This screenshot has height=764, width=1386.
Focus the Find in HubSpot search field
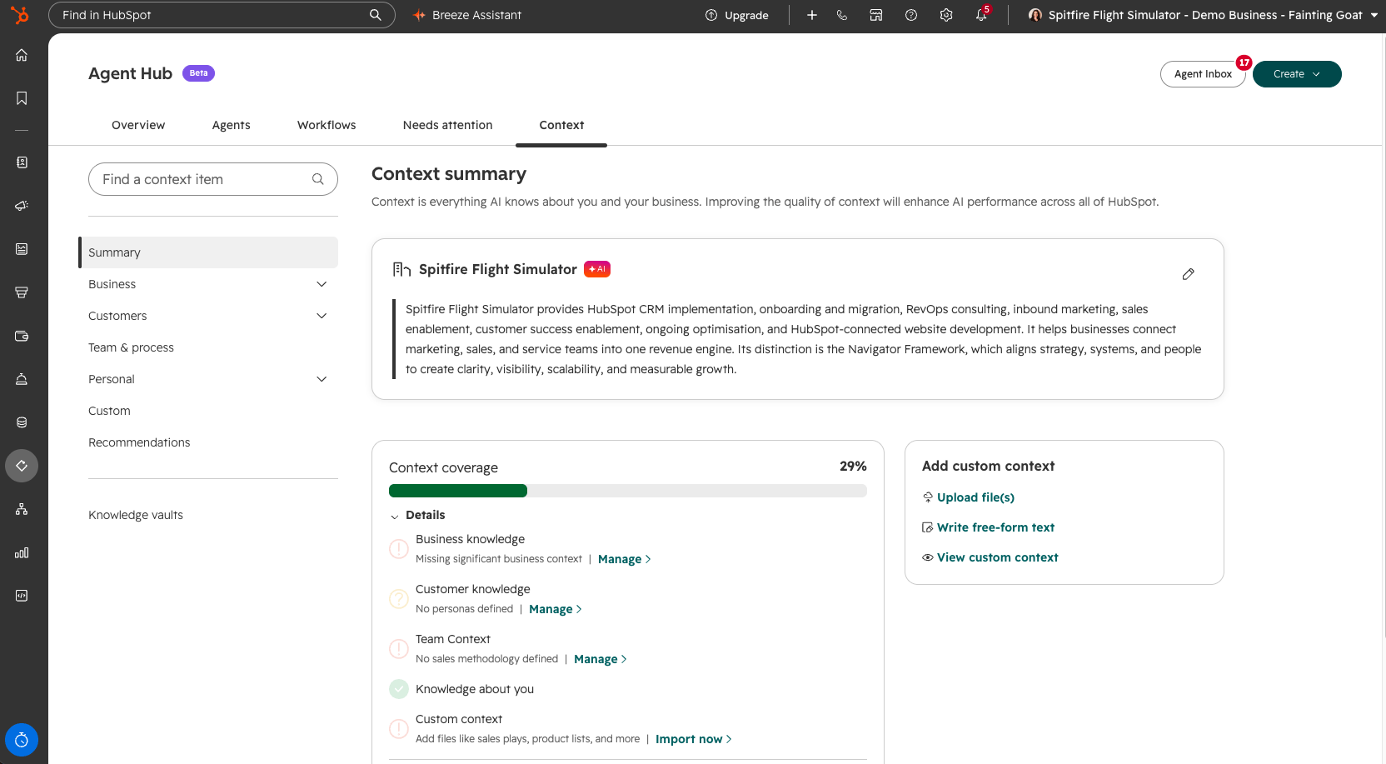(x=222, y=15)
